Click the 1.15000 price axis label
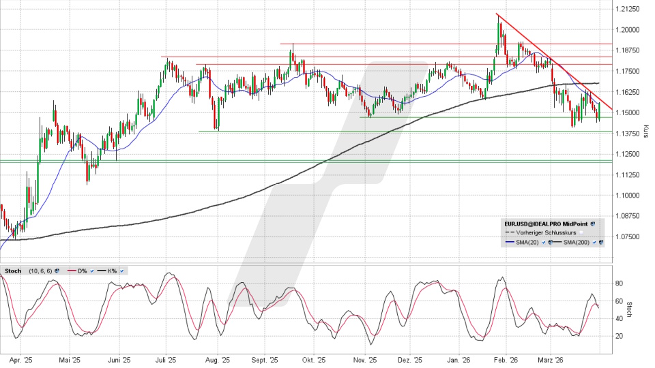This screenshot has height=368, width=655. (626, 112)
